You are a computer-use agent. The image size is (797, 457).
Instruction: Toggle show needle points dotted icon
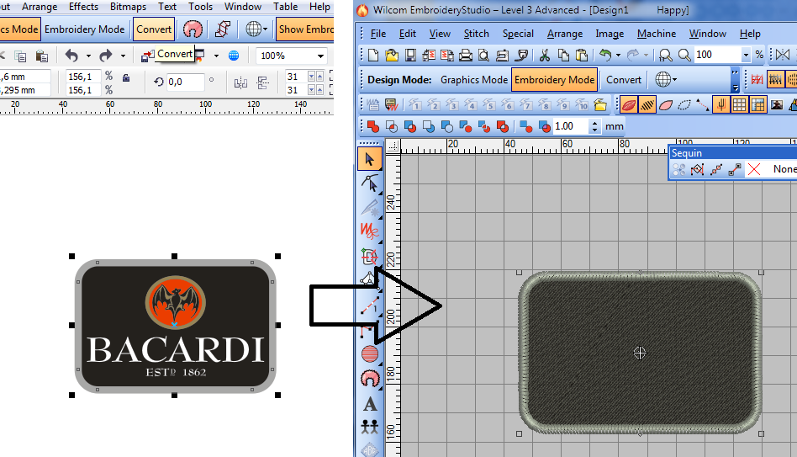tap(684, 105)
